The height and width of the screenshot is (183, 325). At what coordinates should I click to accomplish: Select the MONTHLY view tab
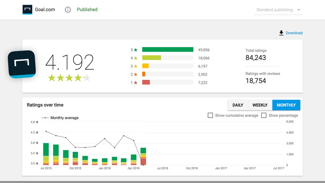point(286,105)
